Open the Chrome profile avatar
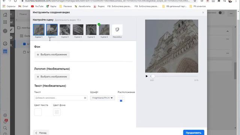240x135 pixels. (x=230, y=1)
